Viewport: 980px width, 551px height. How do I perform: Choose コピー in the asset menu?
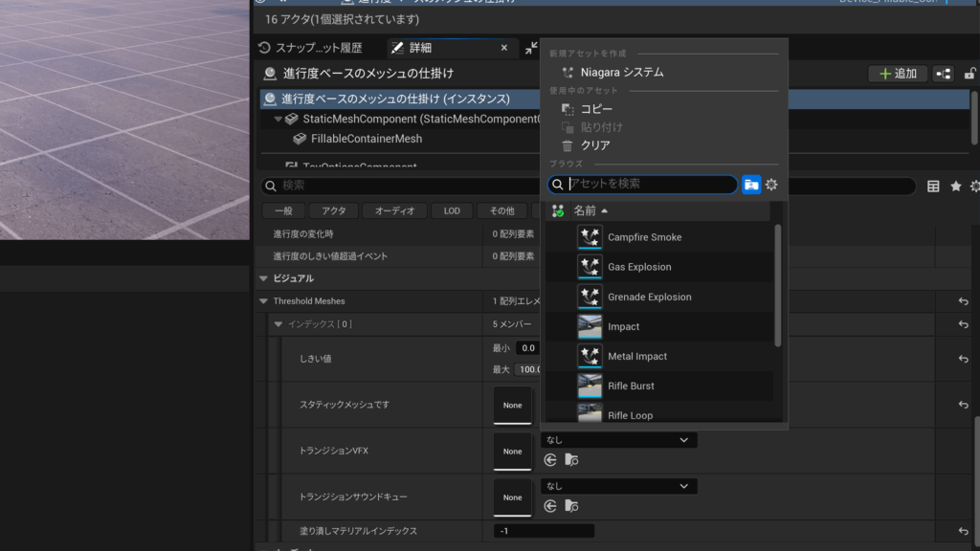tap(596, 109)
